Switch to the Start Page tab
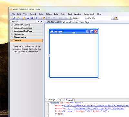Screen dimensions: 129x117 (84, 22)
